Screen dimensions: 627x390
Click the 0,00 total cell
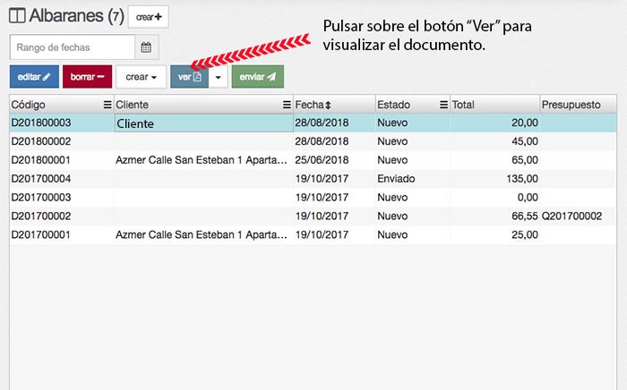coord(495,197)
